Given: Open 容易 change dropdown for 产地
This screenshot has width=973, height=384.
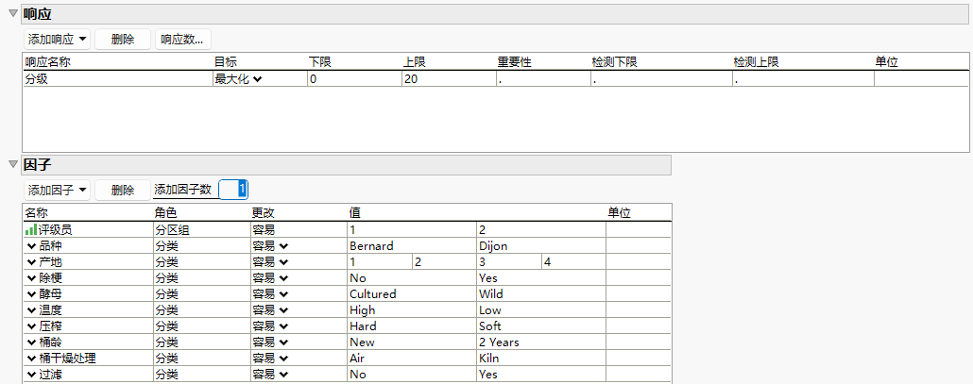Looking at the screenshot, I should (x=270, y=262).
